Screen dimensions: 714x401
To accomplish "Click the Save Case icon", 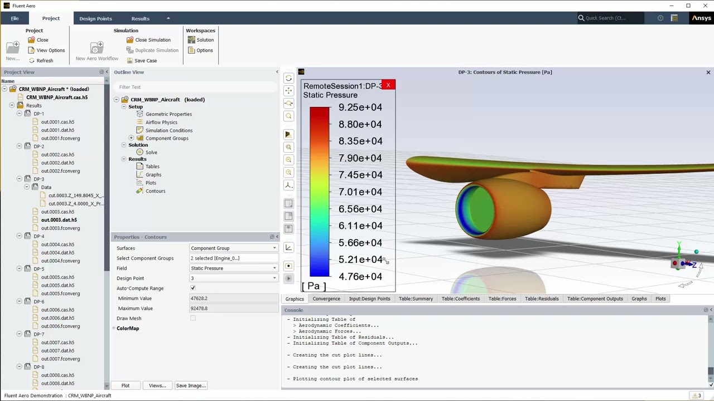I will click(x=130, y=61).
